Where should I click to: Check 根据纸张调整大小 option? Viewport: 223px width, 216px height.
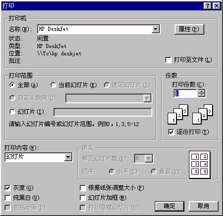point(83,188)
